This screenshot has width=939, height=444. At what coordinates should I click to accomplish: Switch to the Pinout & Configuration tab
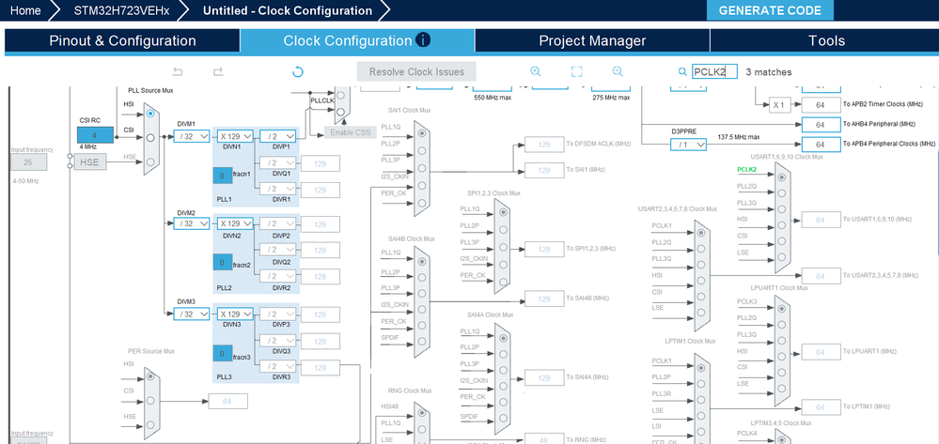pos(122,40)
